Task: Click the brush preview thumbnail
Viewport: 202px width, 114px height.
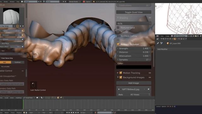Action: [x=11, y=16]
